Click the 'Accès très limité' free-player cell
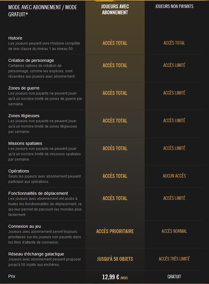 pos(174,258)
